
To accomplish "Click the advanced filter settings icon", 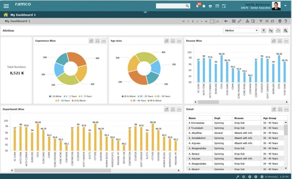I will [x=271, y=30].
